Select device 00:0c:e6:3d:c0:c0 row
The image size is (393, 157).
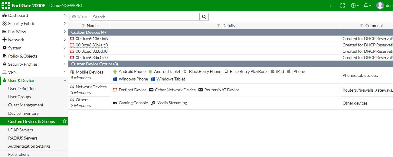tap(231, 58)
